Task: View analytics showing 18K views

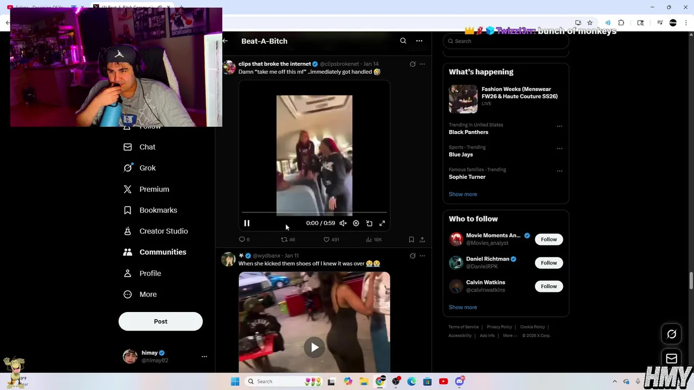Action: pyautogui.click(x=374, y=239)
